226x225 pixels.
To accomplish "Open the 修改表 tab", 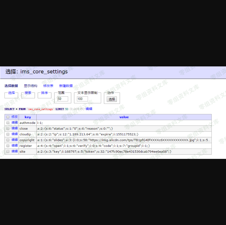I will pyautogui.click(x=48, y=86).
